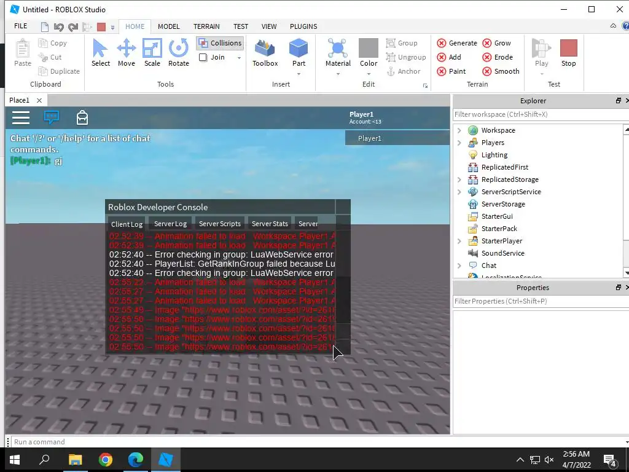Open the Server Scripts console tab
Viewport: 629px width, 472px height.
coord(219,224)
